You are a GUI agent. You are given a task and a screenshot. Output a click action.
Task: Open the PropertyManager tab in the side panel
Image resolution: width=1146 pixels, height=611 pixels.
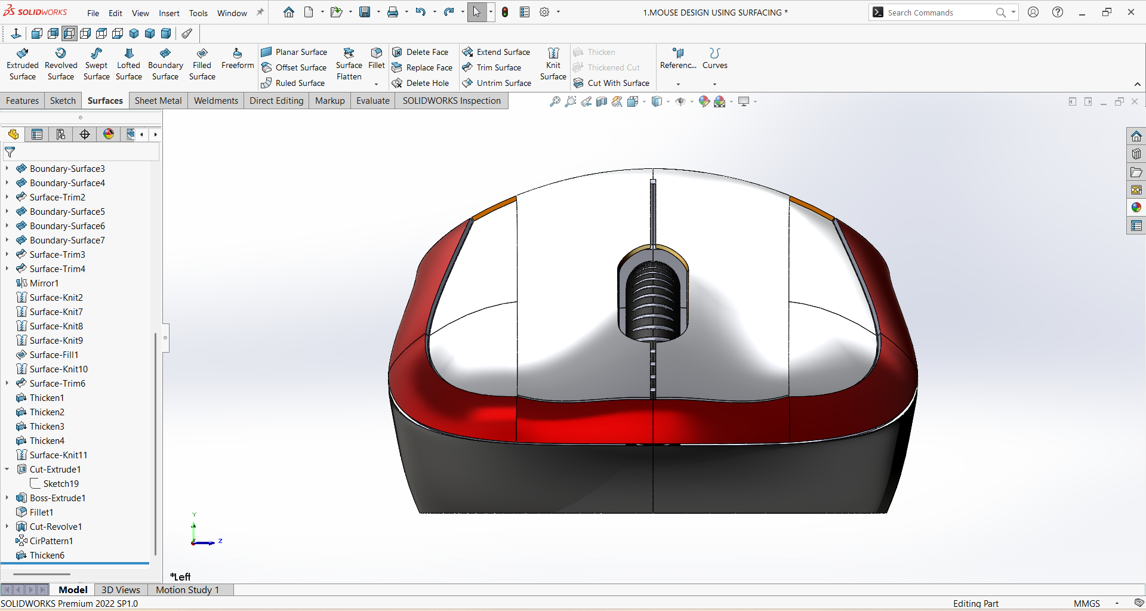[x=37, y=134]
